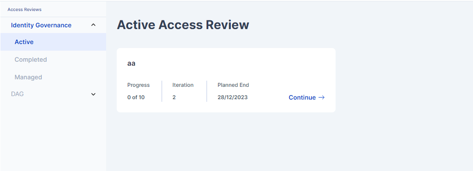This screenshot has width=473, height=171.
Task: Click the divider between Iteration and Planned End
Action: 207,91
